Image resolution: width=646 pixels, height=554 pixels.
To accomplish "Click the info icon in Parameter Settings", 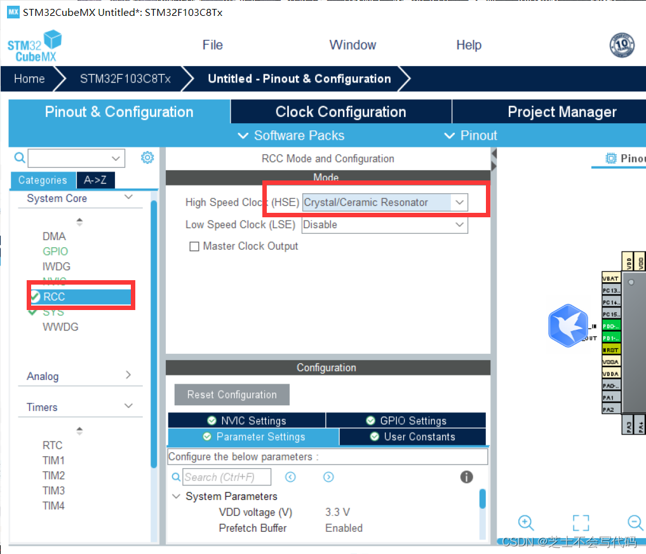I will [466, 477].
